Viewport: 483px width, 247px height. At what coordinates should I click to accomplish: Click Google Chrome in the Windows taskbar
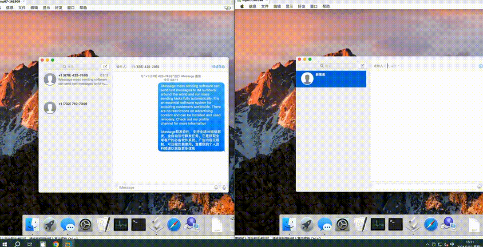[x=56, y=244]
